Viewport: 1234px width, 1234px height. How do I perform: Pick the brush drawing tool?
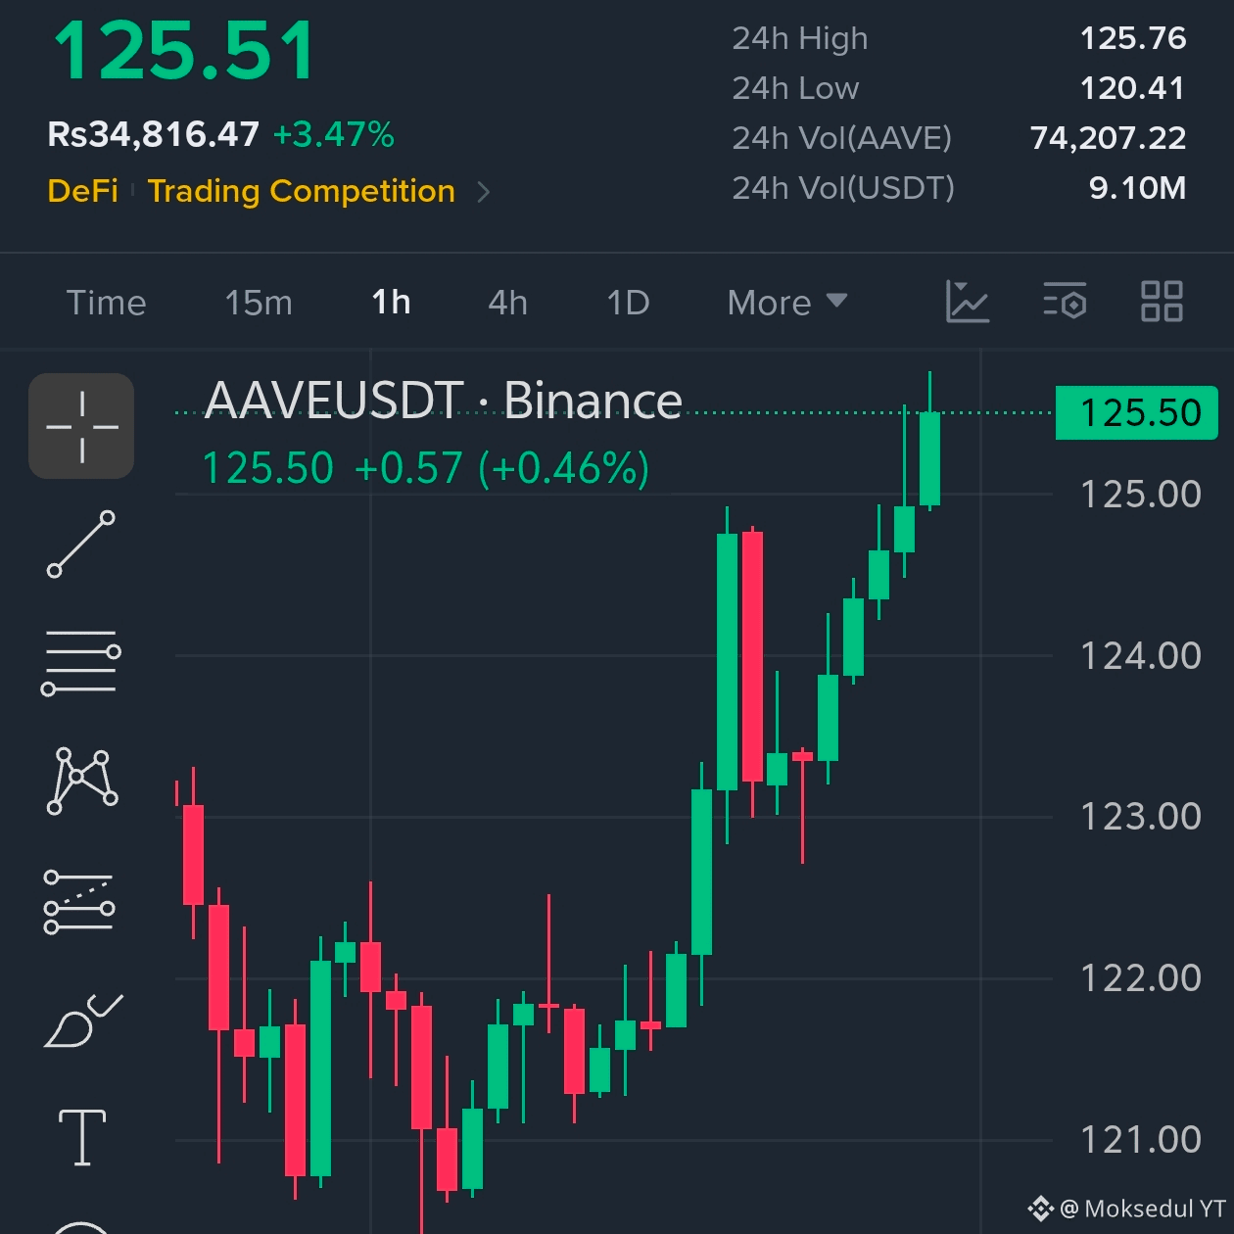(x=83, y=1020)
